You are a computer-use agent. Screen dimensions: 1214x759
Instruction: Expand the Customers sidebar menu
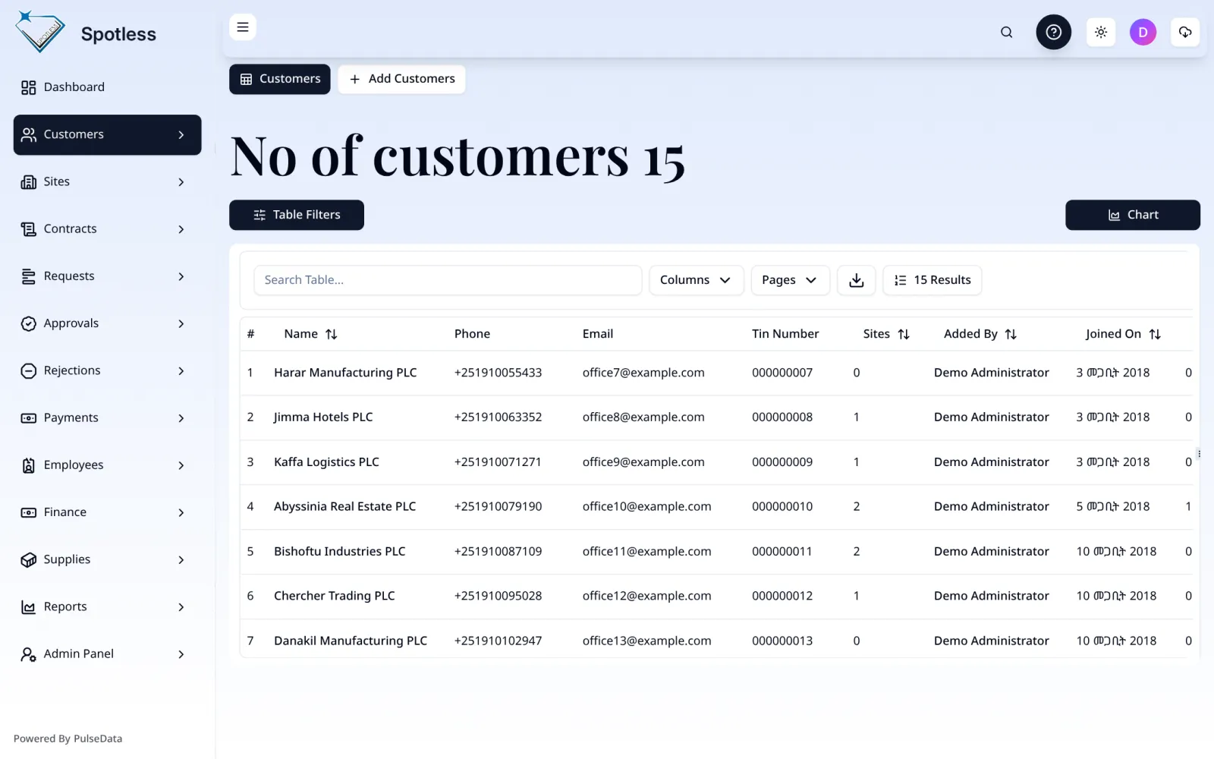tap(108, 135)
